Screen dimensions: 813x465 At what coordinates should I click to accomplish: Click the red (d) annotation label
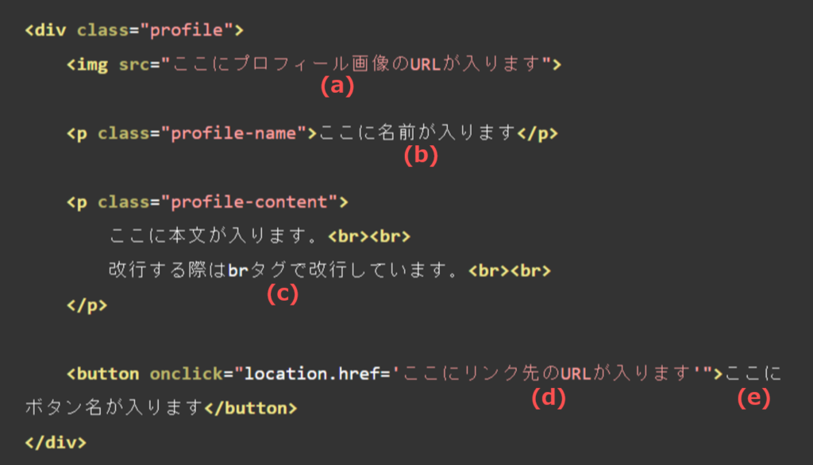click(549, 398)
